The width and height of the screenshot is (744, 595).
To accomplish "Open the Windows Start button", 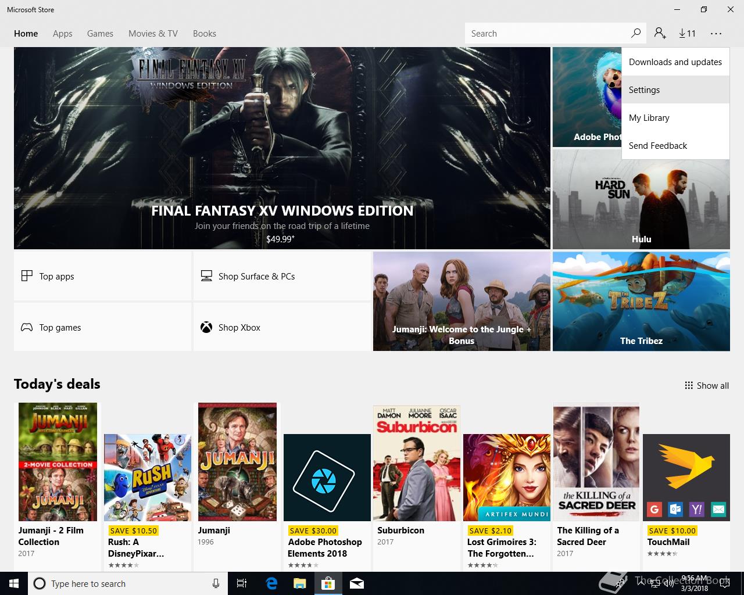I will coord(14,583).
